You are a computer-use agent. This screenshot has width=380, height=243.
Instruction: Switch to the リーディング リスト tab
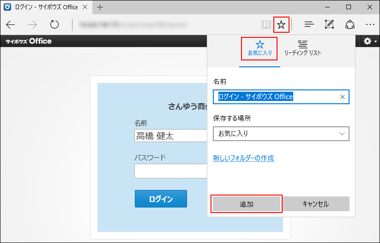pos(303,49)
